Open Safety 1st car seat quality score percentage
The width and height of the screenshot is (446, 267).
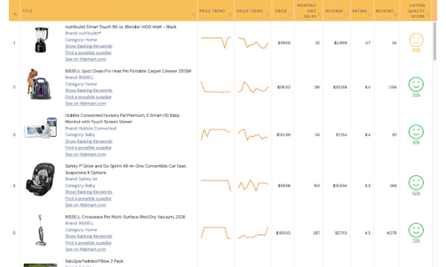(416, 193)
